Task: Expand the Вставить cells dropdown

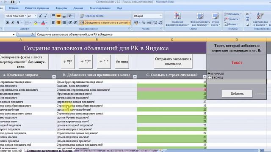Action: (x=241, y=14)
